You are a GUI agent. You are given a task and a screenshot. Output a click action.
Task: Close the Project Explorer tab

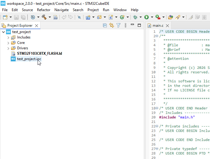point(37,26)
